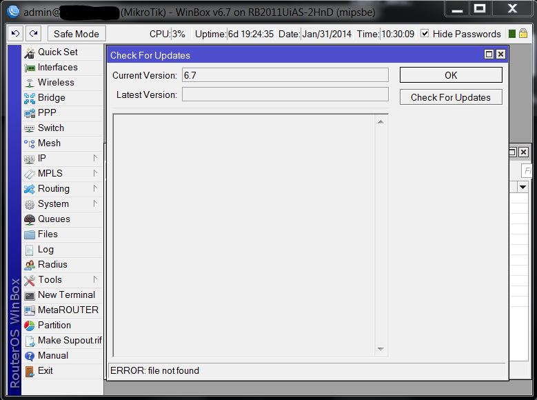The image size is (537, 400).
Task: Click the IP 255 icon
Action: 30,159
